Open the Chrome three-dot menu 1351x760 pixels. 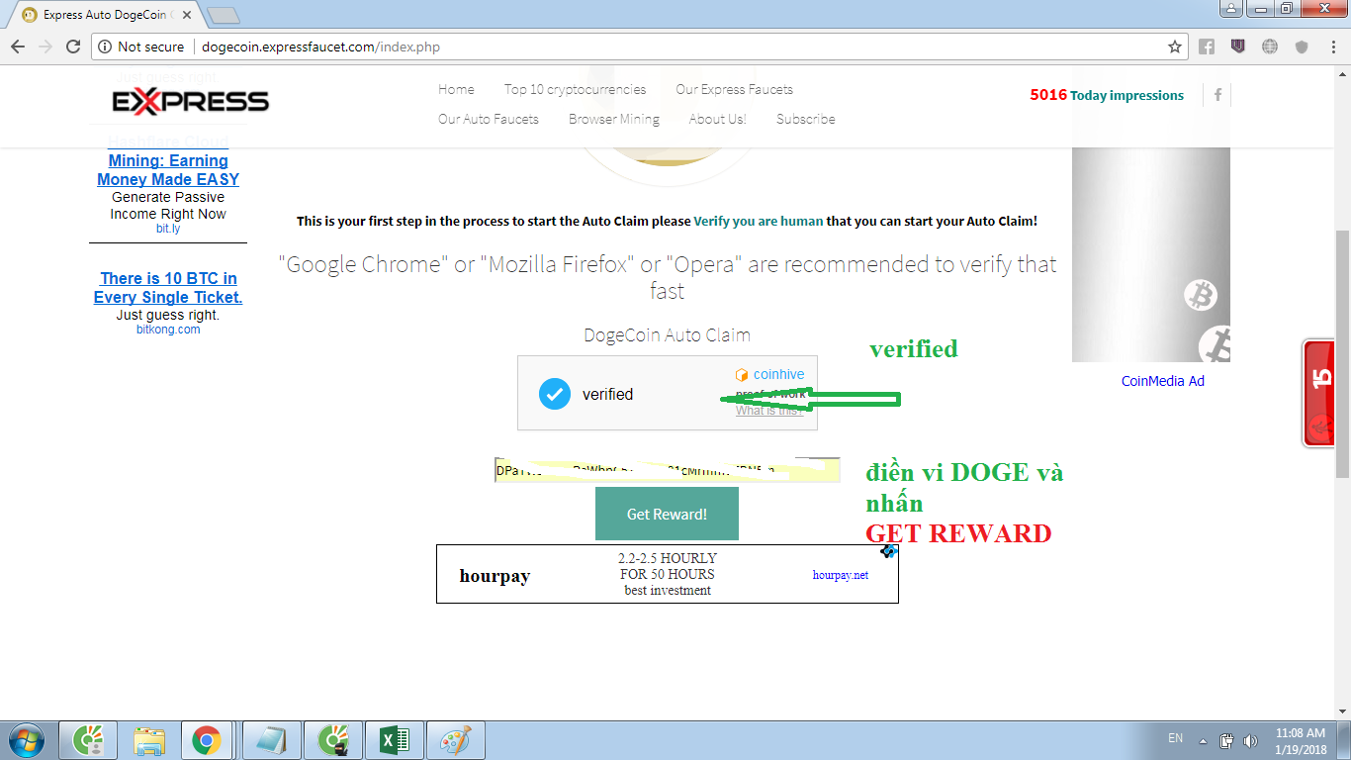1333,47
